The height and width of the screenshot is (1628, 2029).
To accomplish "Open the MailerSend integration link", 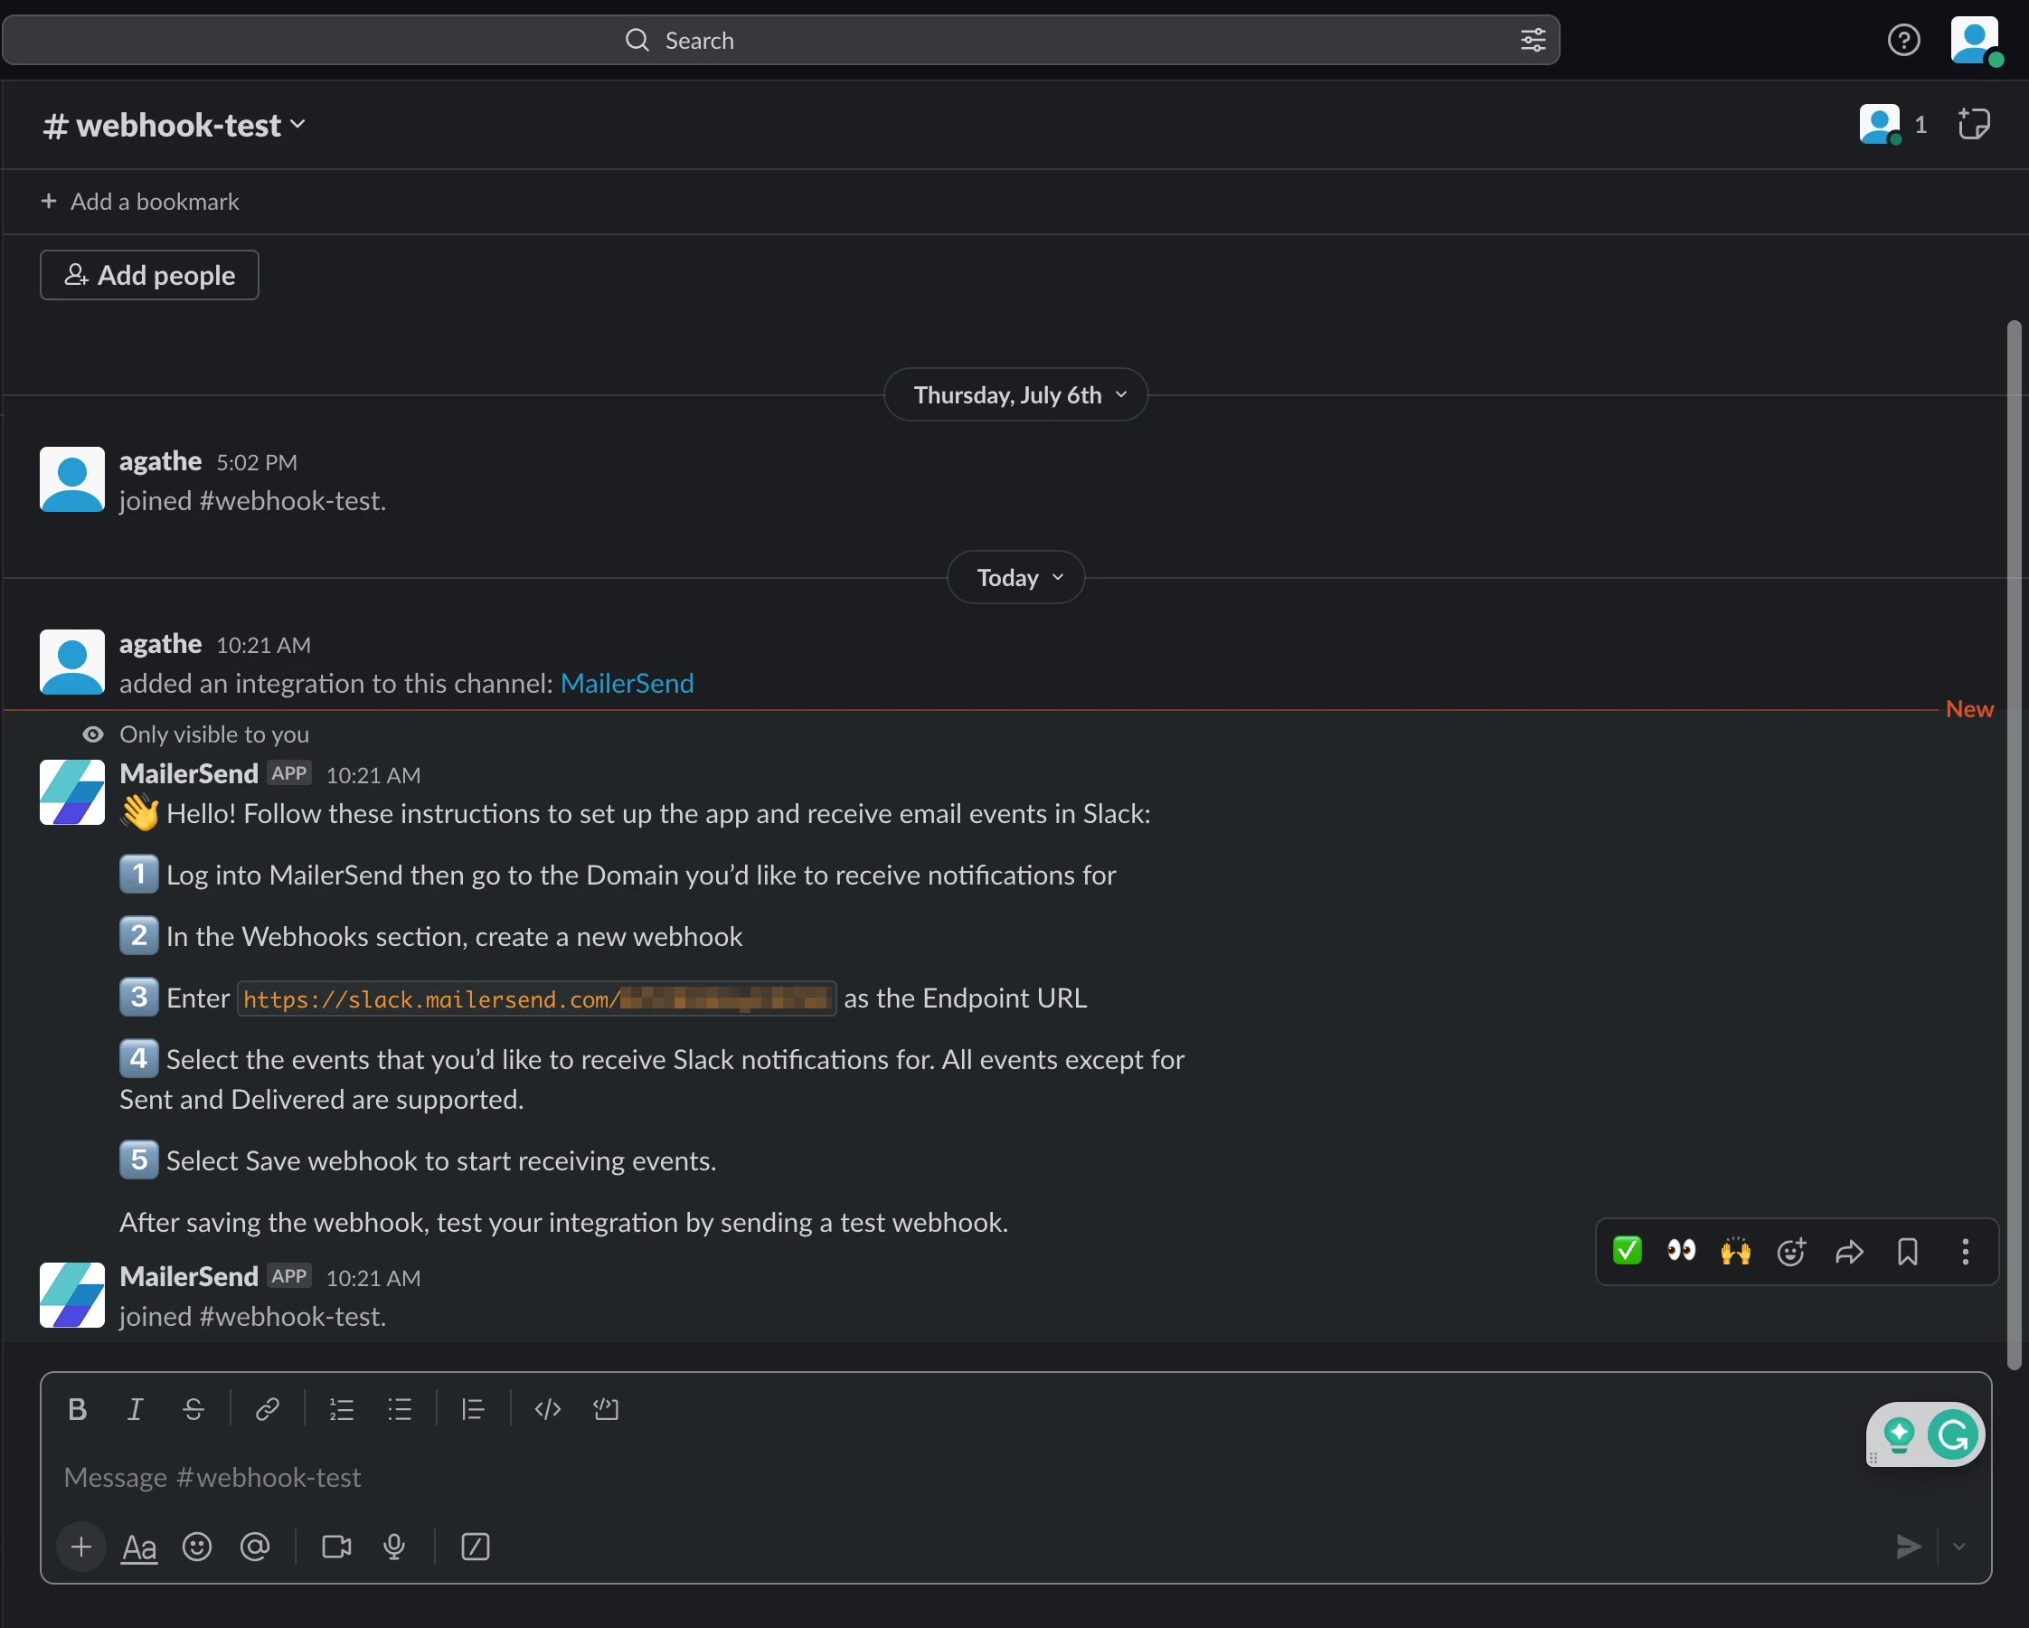I will coord(627,683).
